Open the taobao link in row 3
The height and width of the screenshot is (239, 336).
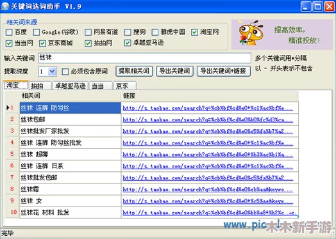[208, 132]
